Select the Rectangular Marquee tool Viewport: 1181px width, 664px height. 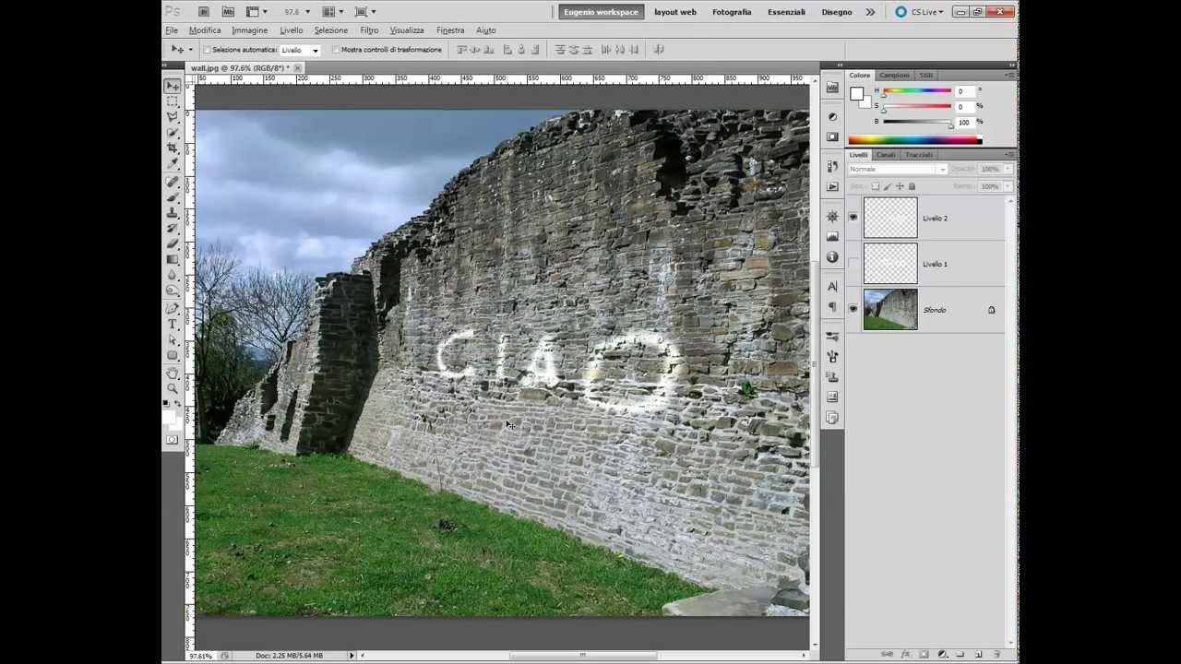(x=173, y=101)
